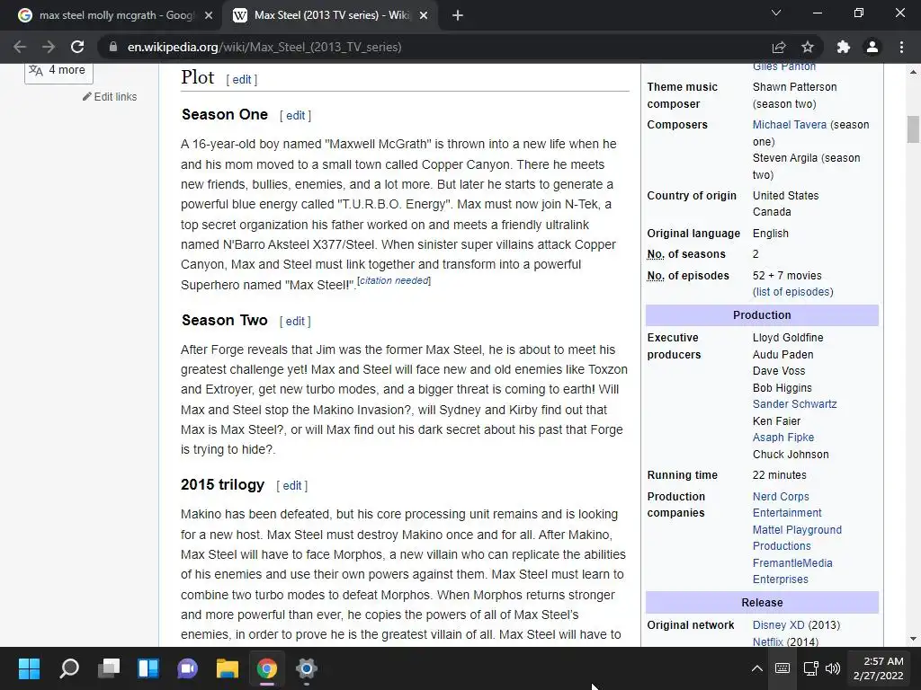The width and height of the screenshot is (921, 690).
Task: Go back using the browser back arrow
Action: [x=20, y=47]
